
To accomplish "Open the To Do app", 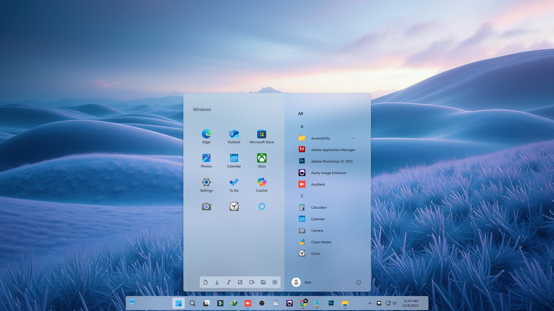I will click(x=234, y=184).
